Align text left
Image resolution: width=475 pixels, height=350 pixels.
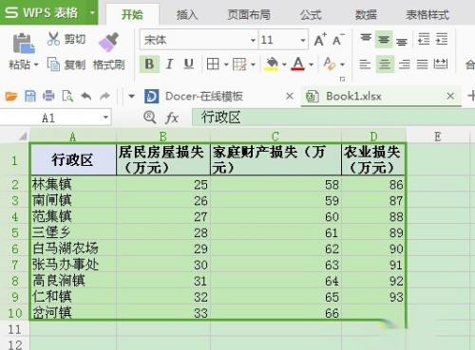365,64
